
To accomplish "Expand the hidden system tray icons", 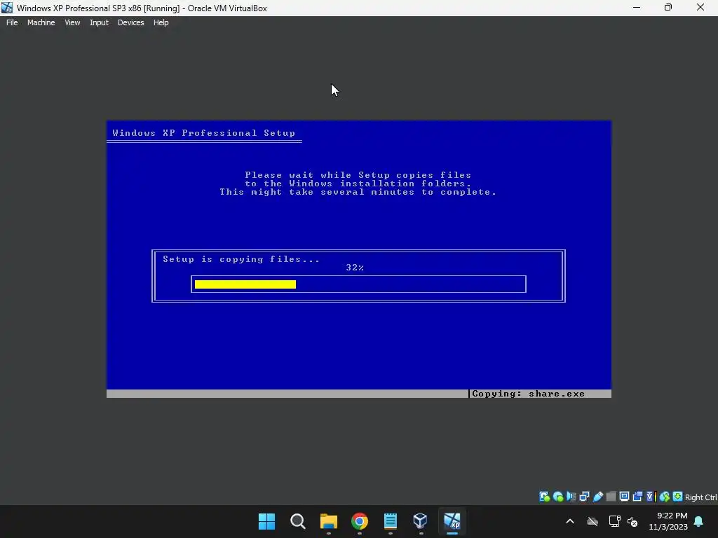I will click(570, 521).
